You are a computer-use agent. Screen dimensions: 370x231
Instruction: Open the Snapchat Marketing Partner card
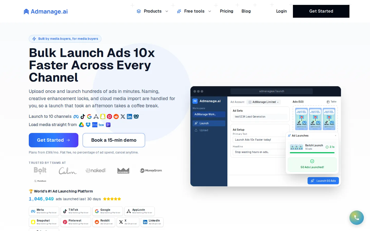coord(44,222)
